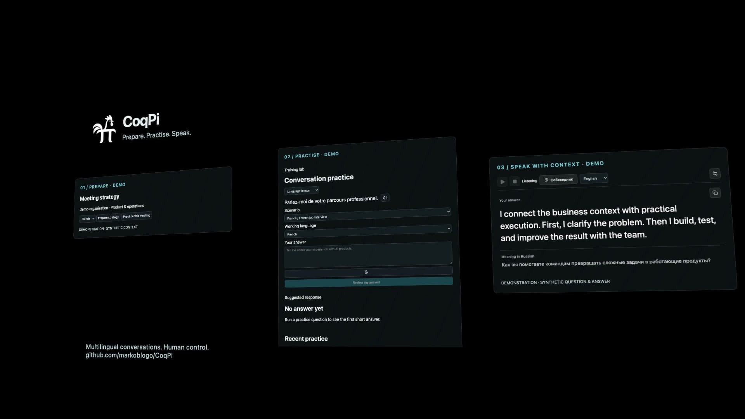The width and height of the screenshot is (745, 419).
Task: Click the Conversation practice heading
Action: (319, 178)
